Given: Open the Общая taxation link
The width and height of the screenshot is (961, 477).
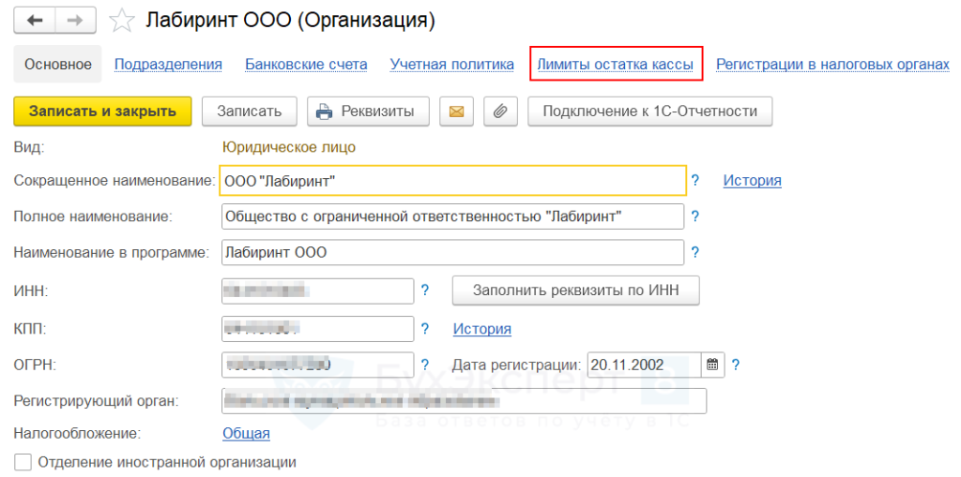Looking at the screenshot, I should [x=246, y=433].
